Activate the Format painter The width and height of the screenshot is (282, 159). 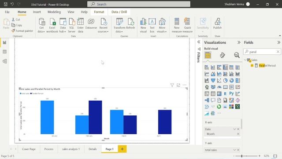[22, 31]
